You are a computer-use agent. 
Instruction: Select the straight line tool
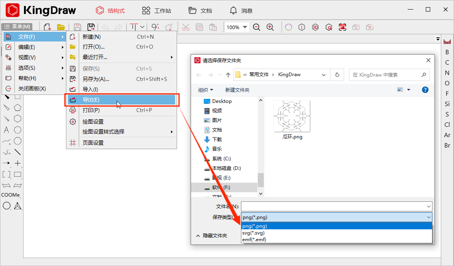(x=18, y=152)
